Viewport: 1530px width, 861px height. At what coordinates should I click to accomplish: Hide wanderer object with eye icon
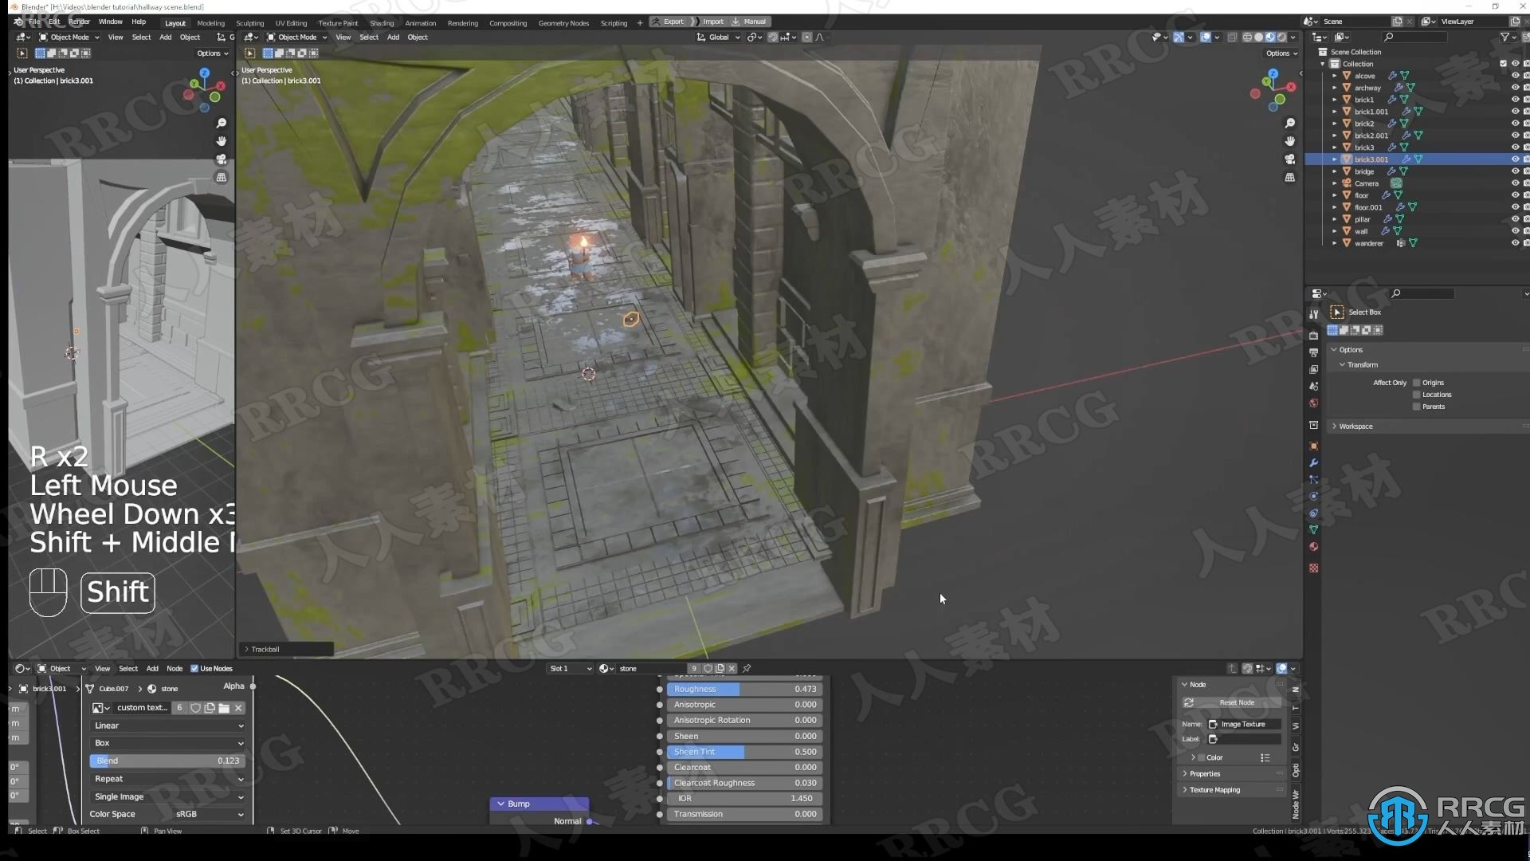point(1515,243)
